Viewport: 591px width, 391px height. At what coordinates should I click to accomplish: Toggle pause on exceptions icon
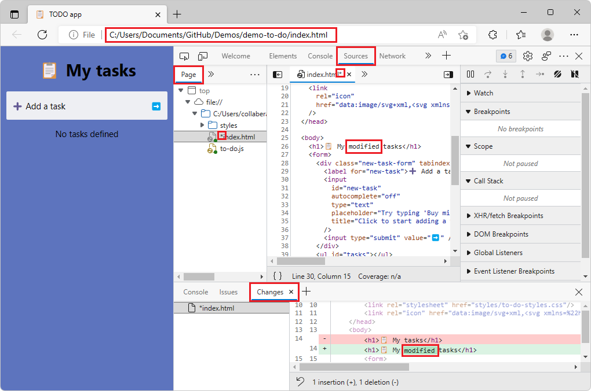[575, 75]
